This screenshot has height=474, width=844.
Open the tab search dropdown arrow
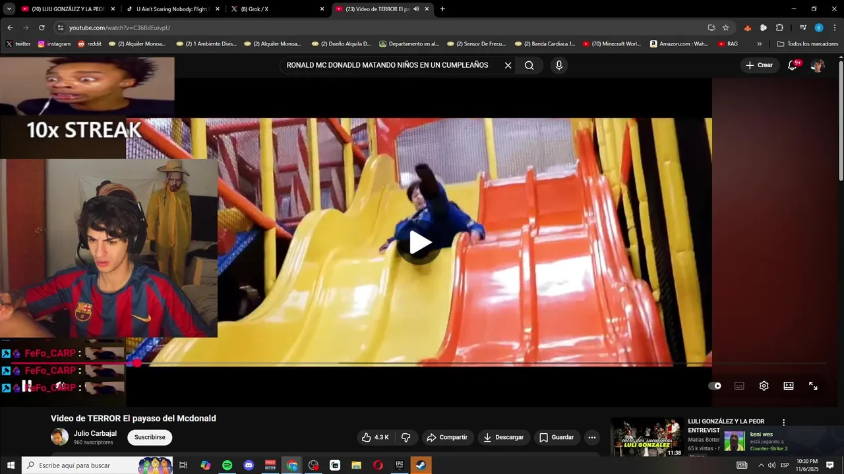click(9, 9)
